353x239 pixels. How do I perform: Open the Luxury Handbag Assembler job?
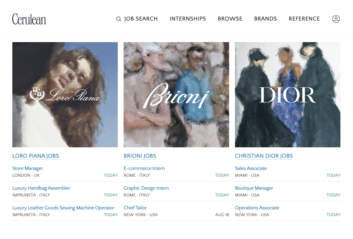click(x=41, y=188)
